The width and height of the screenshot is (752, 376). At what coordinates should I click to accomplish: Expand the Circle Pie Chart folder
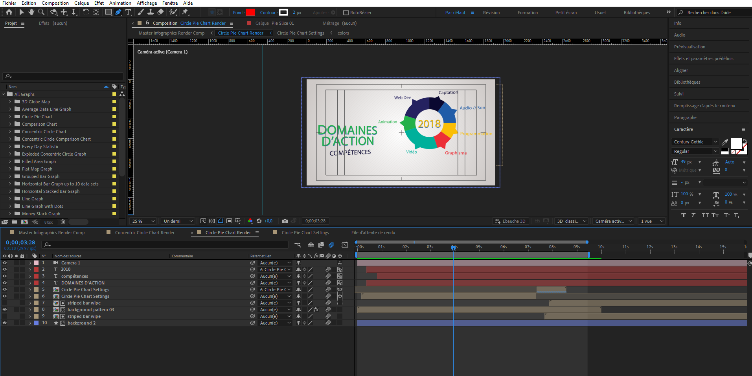[10, 117]
